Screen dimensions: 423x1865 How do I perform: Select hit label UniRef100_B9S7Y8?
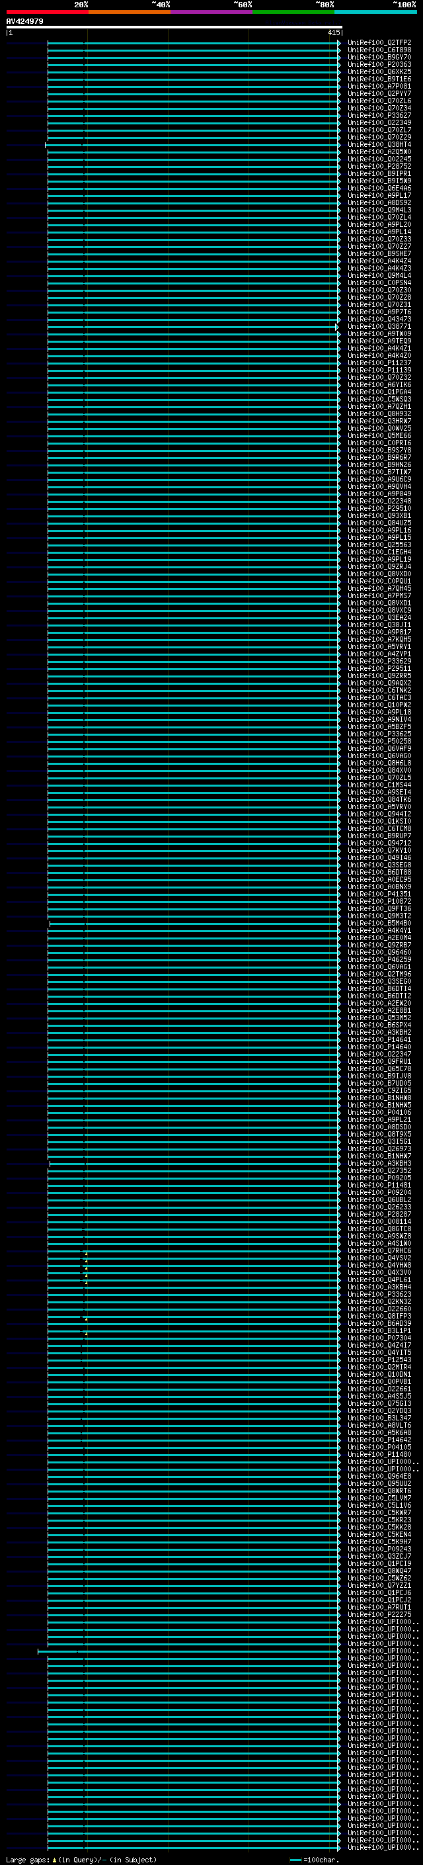[x=379, y=451]
